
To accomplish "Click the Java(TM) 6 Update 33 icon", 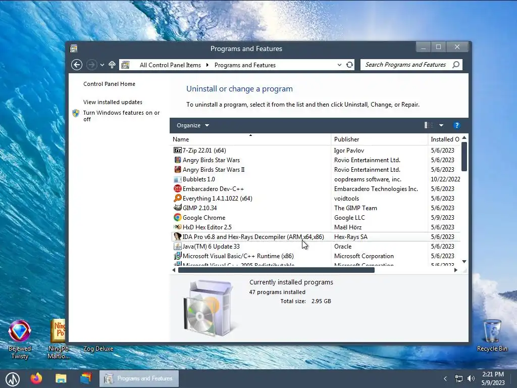I will (x=177, y=246).
